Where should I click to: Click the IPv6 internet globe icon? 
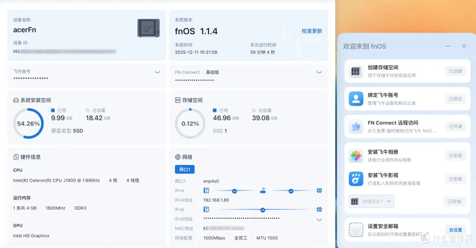(x=319, y=209)
